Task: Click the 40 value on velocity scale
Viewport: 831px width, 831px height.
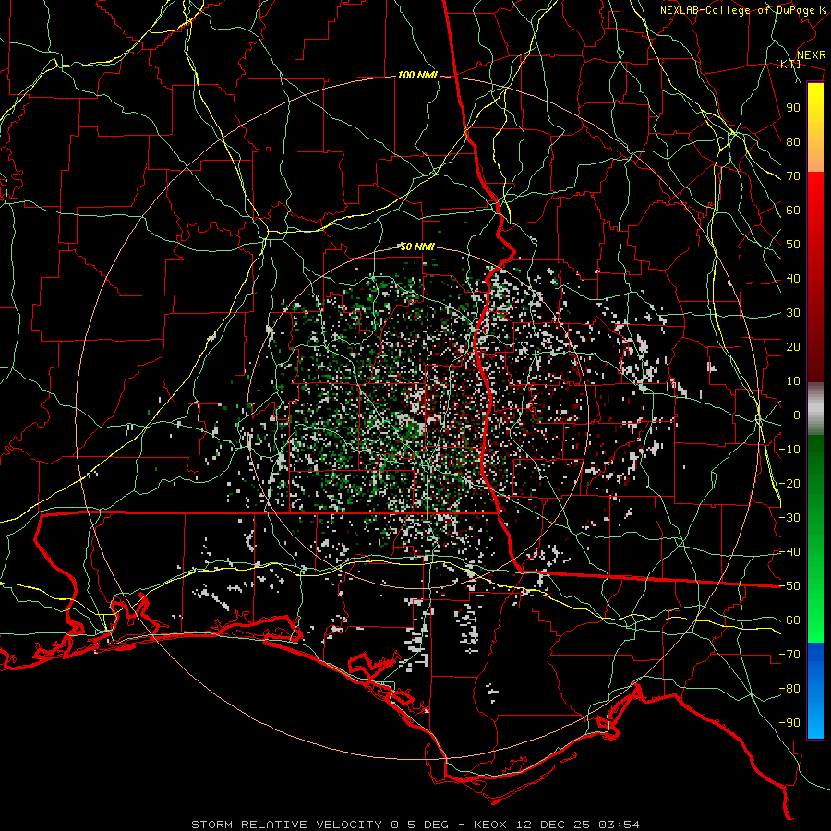Action: [x=793, y=279]
